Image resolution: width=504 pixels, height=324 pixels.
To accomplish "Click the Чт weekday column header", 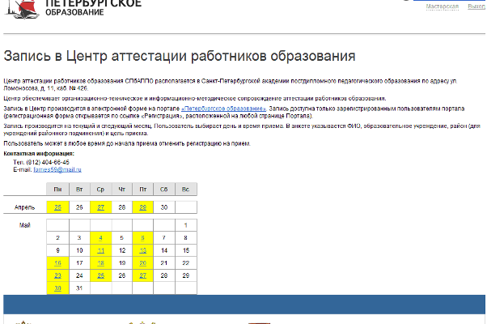I will (x=122, y=190).
